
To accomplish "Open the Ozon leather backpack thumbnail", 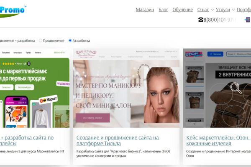I will click(x=217, y=88).
